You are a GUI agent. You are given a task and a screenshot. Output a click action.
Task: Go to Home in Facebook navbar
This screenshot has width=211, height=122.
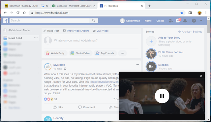click(148, 21)
